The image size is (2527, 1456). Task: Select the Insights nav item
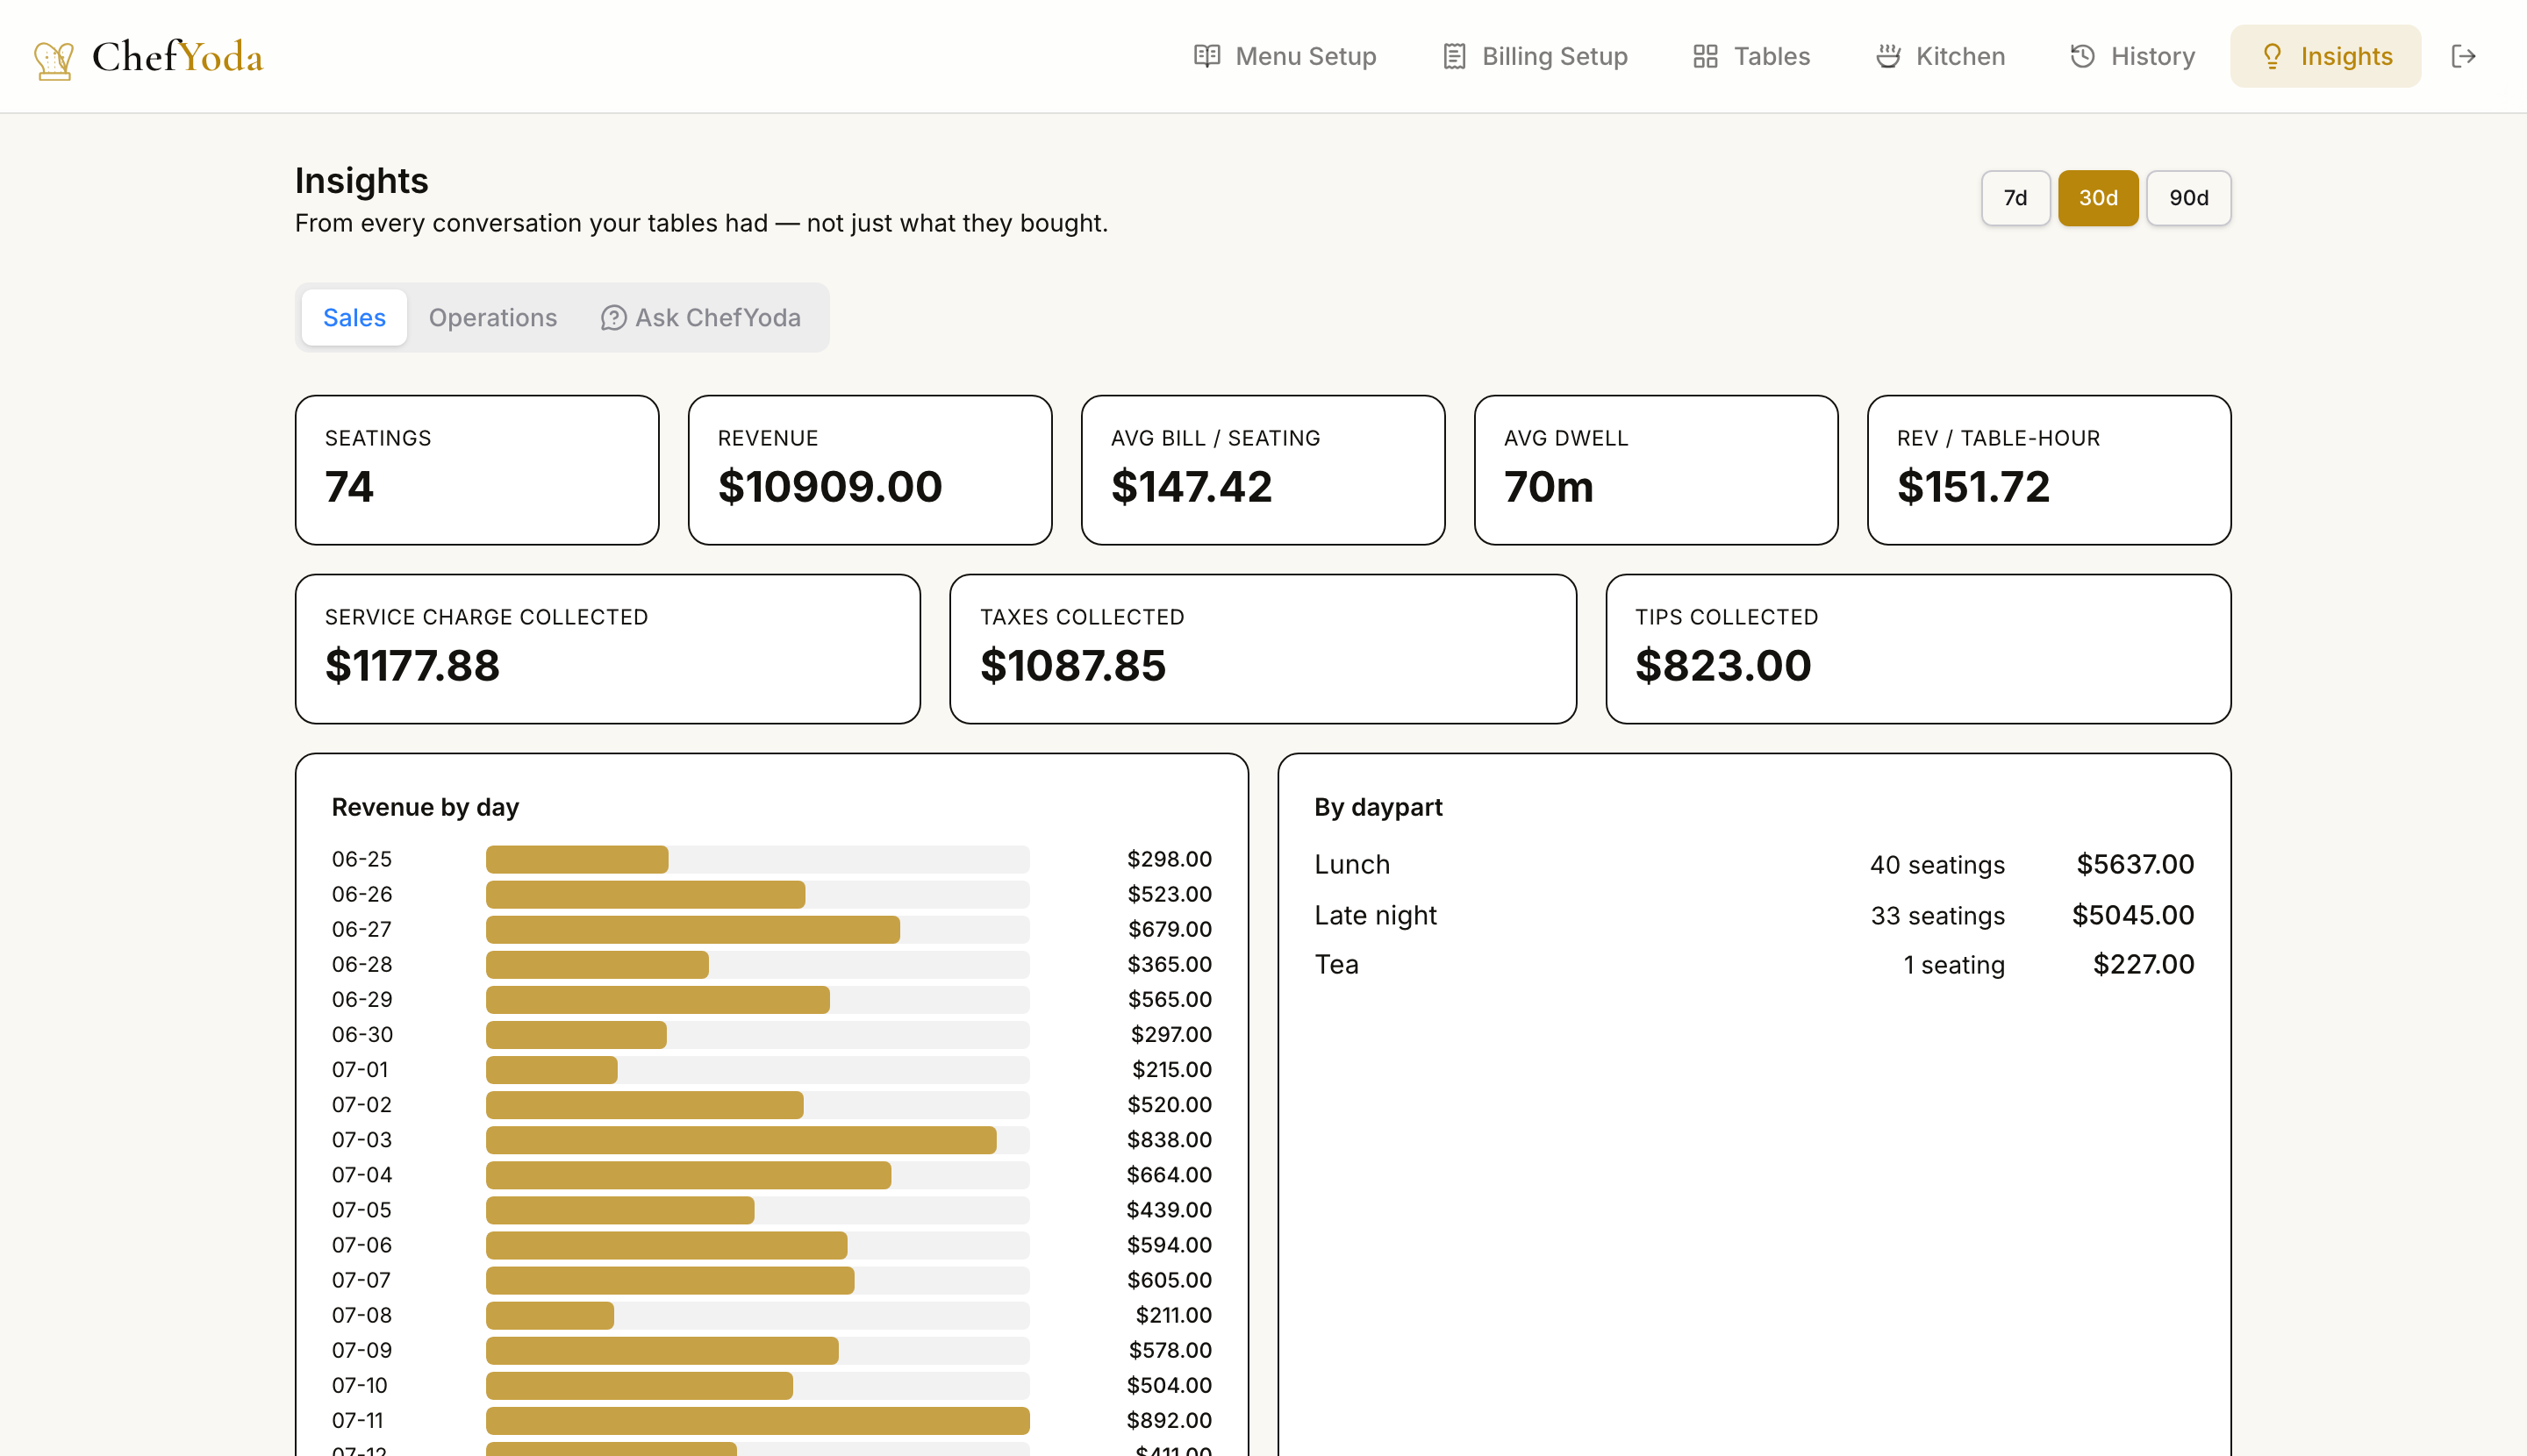click(x=2325, y=56)
